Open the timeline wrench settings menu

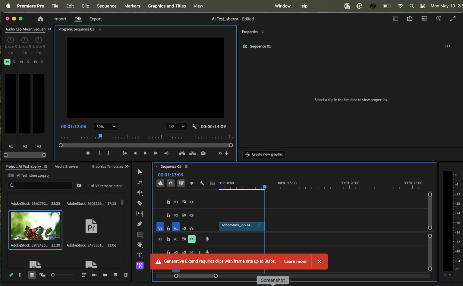(x=202, y=183)
